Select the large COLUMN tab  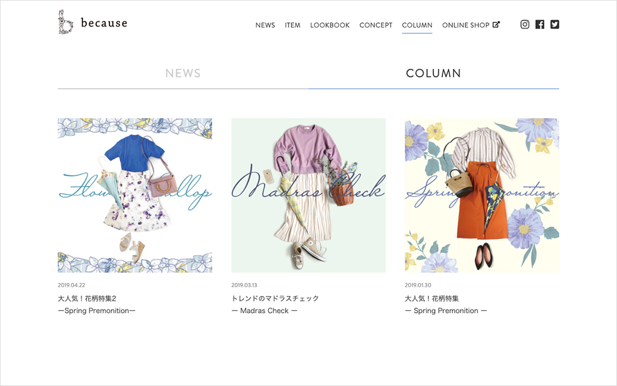433,74
